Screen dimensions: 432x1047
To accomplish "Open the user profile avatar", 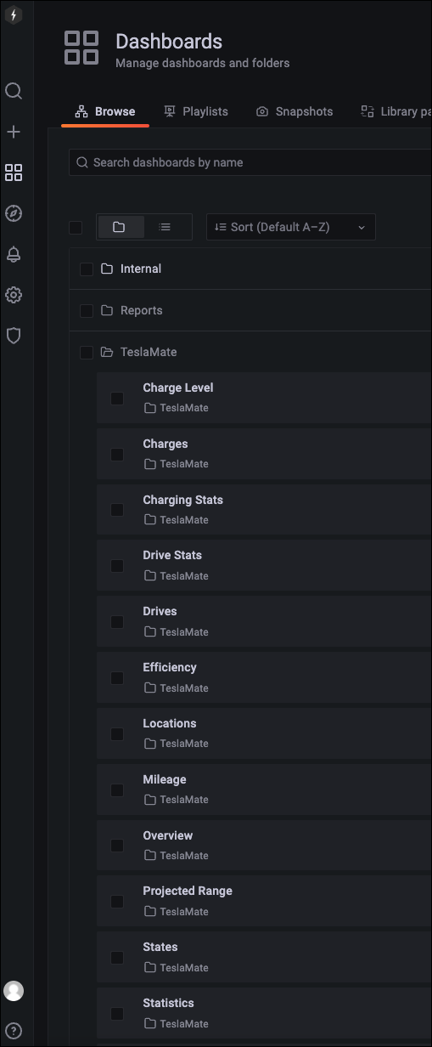I will tap(14, 990).
